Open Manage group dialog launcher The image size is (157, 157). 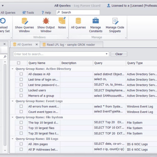pos(126,38)
